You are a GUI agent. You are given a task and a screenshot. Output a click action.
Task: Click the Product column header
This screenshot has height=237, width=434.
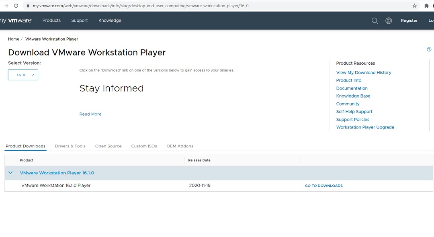(x=27, y=160)
